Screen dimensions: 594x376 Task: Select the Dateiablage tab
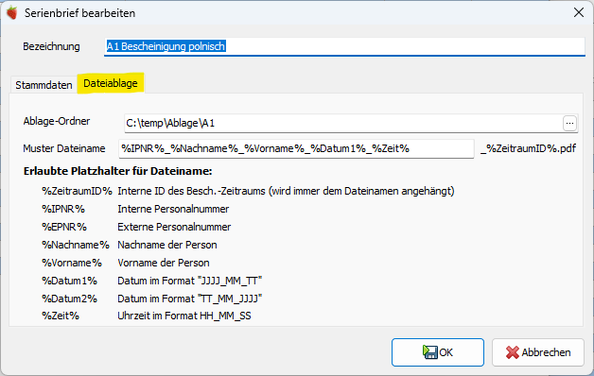(111, 83)
